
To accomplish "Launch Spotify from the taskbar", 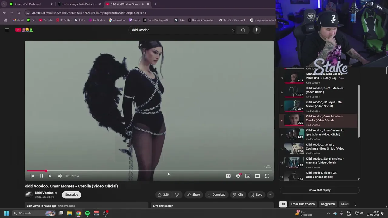I will click(87, 213).
